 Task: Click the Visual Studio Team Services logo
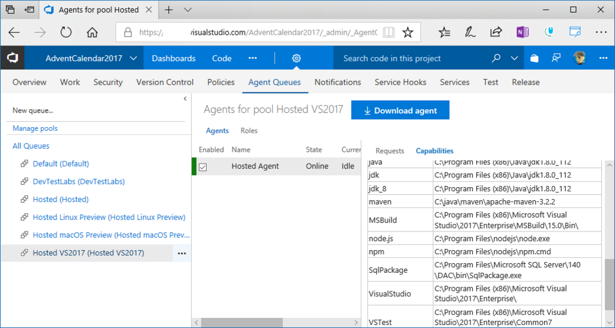point(12,58)
